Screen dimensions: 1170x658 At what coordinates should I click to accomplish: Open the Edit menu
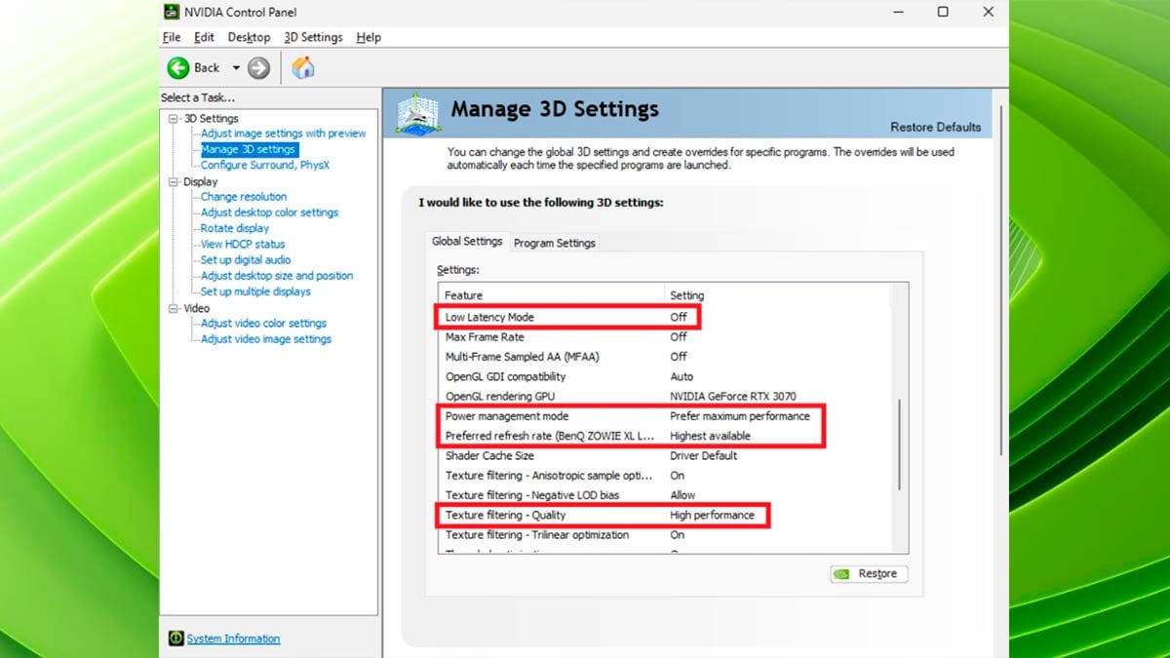204,37
